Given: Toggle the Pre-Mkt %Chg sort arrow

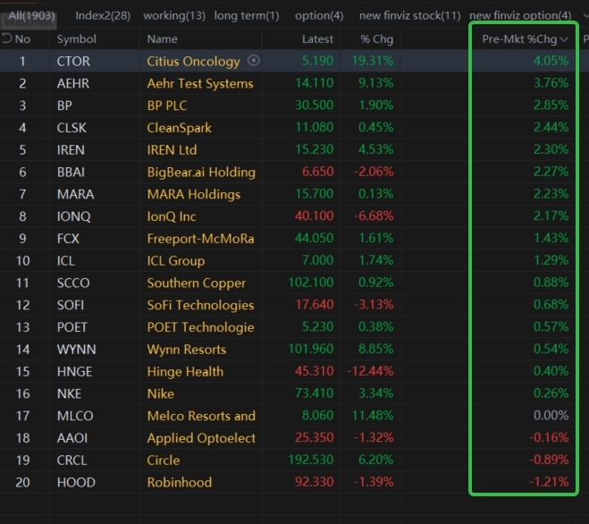Looking at the screenshot, I should (563, 39).
